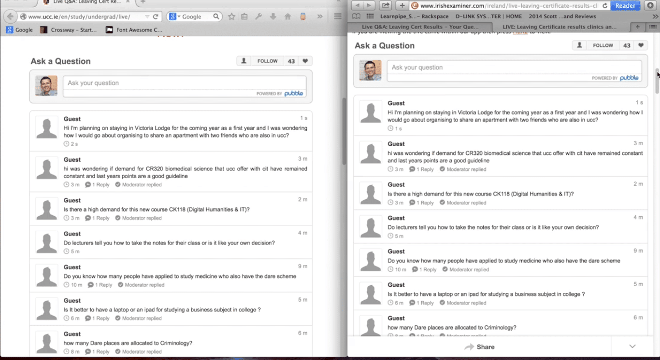Image resolution: width=660 pixels, height=360 pixels.
Task: Click Ask your question field in Safari
Action: [514, 68]
